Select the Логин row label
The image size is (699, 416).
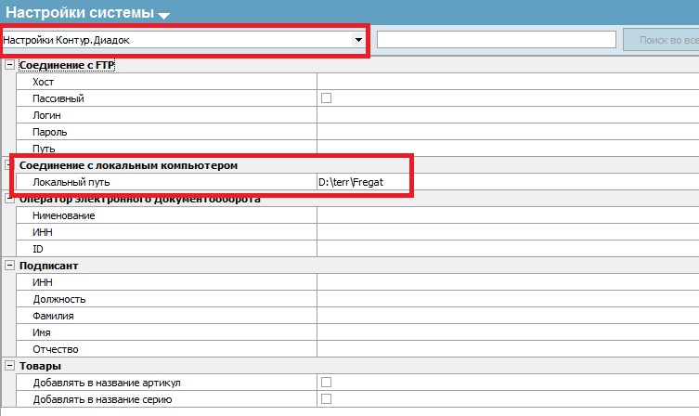click(46, 115)
